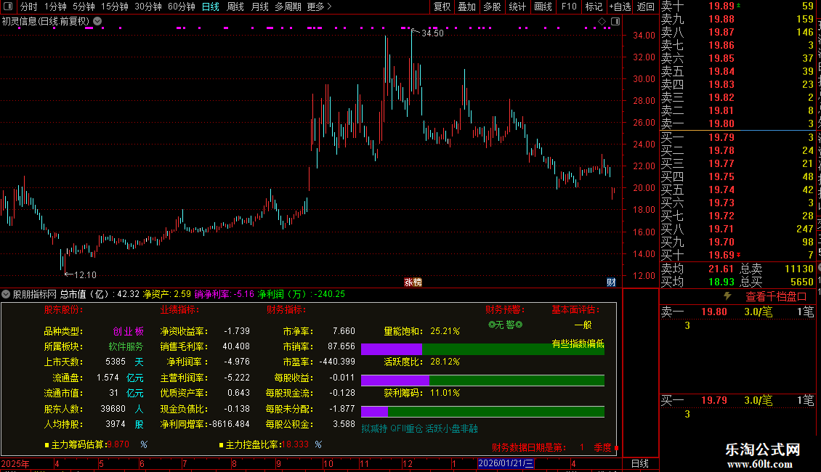The height and width of the screenshot is (472, 821).
Task: Click the 总买 5650 value
Action: coord(801,282)
